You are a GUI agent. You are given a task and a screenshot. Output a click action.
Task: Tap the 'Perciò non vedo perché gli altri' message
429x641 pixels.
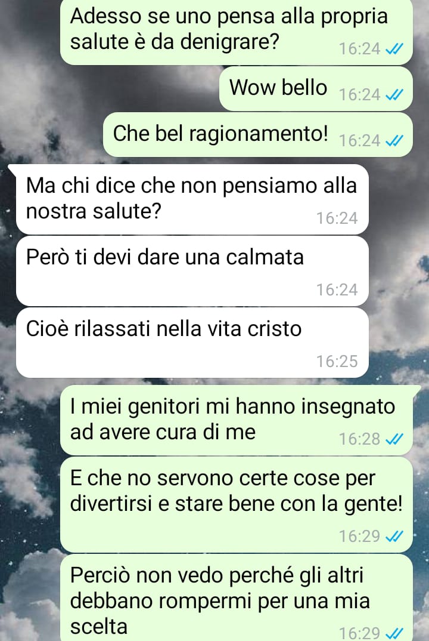click(237, 597)
